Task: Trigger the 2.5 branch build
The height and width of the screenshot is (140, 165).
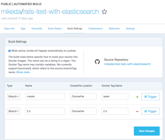Action: (150, 111)
